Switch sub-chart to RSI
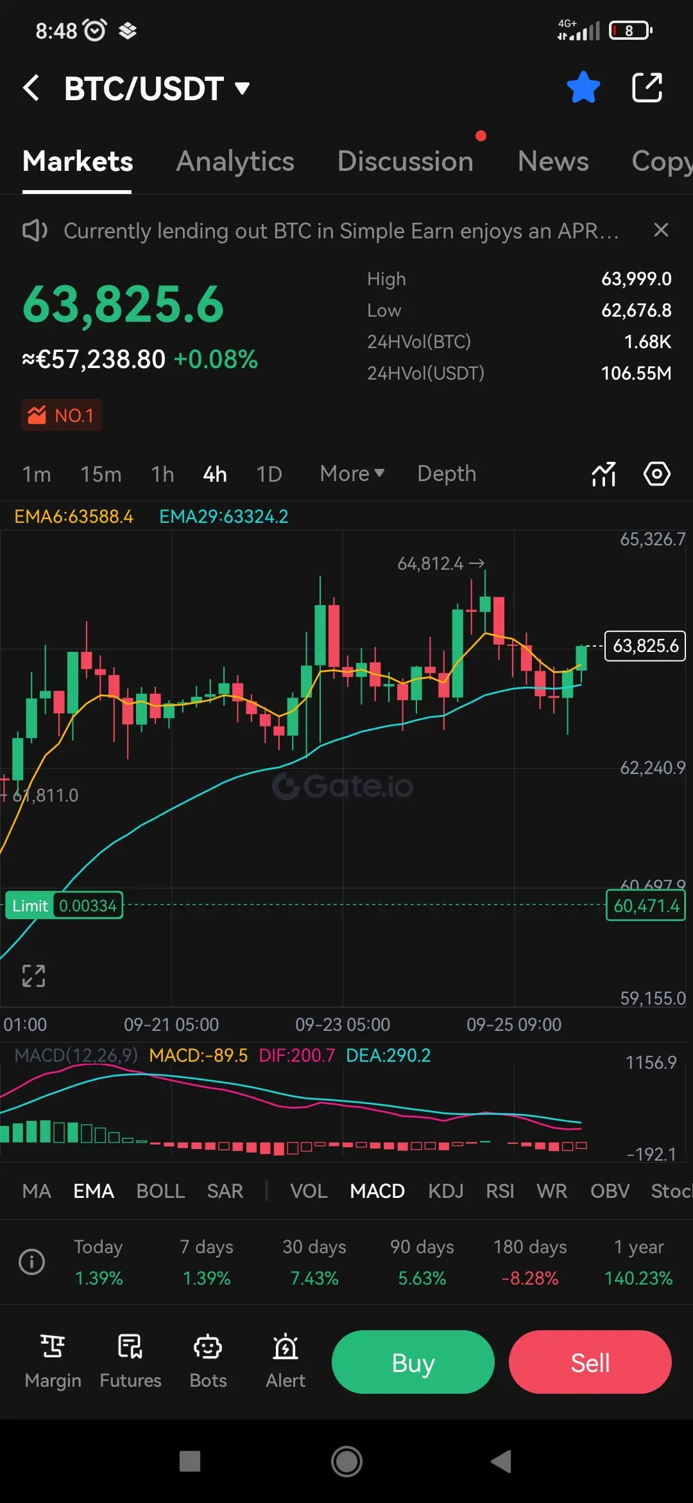Viewport: 693px width, 1503px height. 500,1191
